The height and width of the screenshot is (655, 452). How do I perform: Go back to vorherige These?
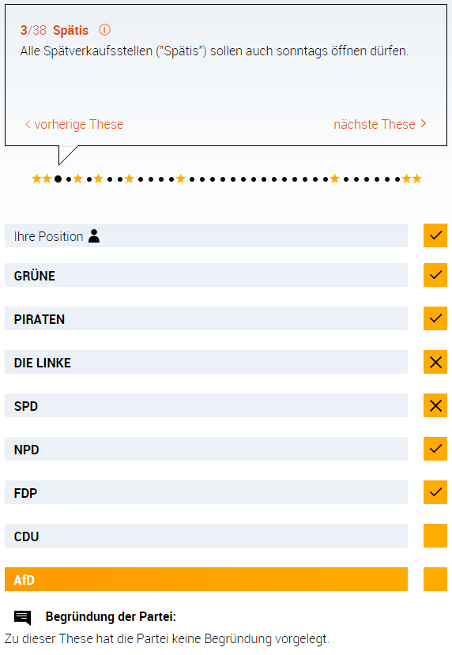(74, 124)
